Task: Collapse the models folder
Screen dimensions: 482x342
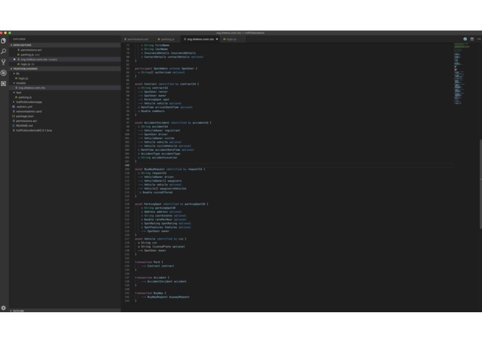Action: click(x=21, y=83)
